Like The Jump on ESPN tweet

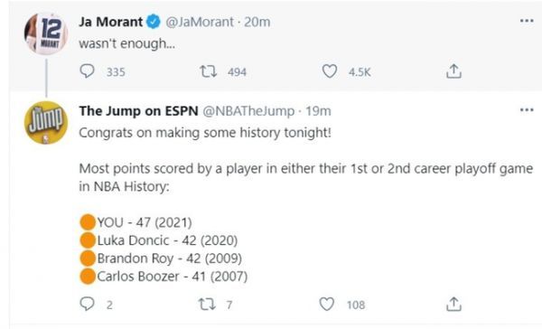(327, 304)
